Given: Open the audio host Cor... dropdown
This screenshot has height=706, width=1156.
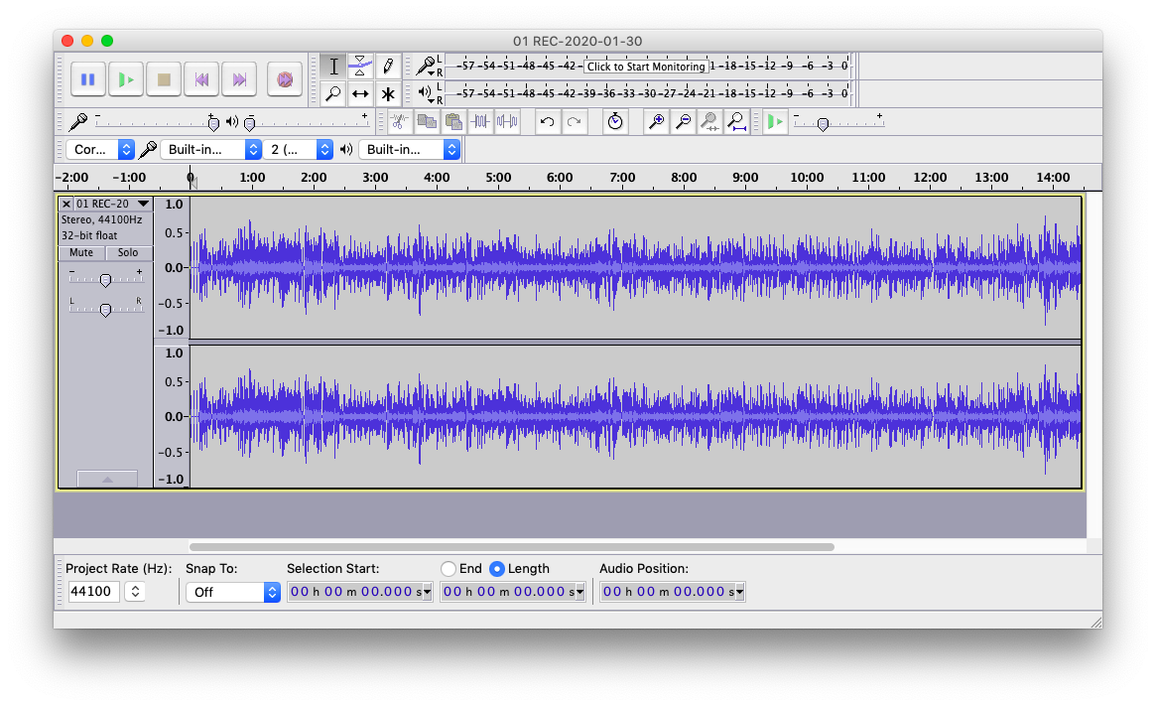Looking at the screenshot, I should point(100,149).
